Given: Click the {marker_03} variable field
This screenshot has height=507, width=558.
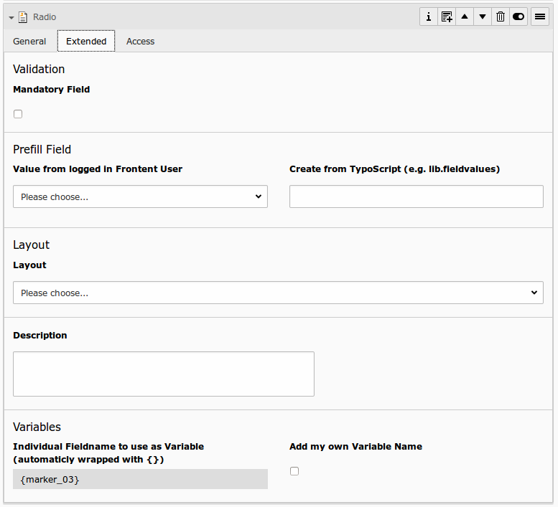Looking at the screenshot, I should pyautogui.click(x=140, y=479).
